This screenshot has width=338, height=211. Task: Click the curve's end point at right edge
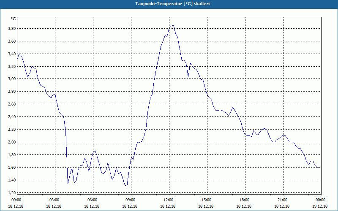point(319,168)
